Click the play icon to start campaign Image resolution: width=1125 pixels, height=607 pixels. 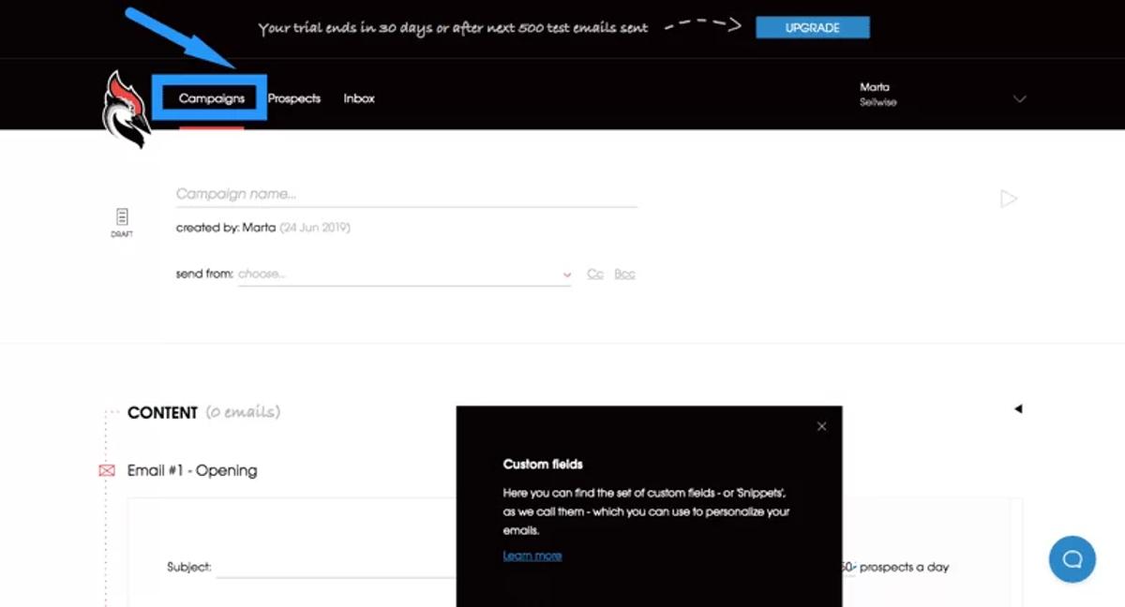1009,199
